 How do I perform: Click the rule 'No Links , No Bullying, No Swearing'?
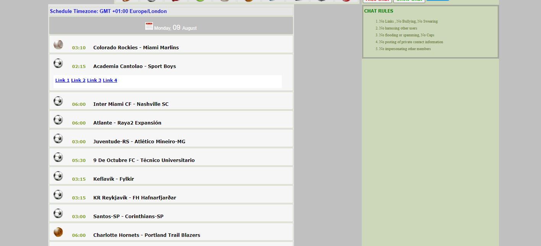[408, 21]
